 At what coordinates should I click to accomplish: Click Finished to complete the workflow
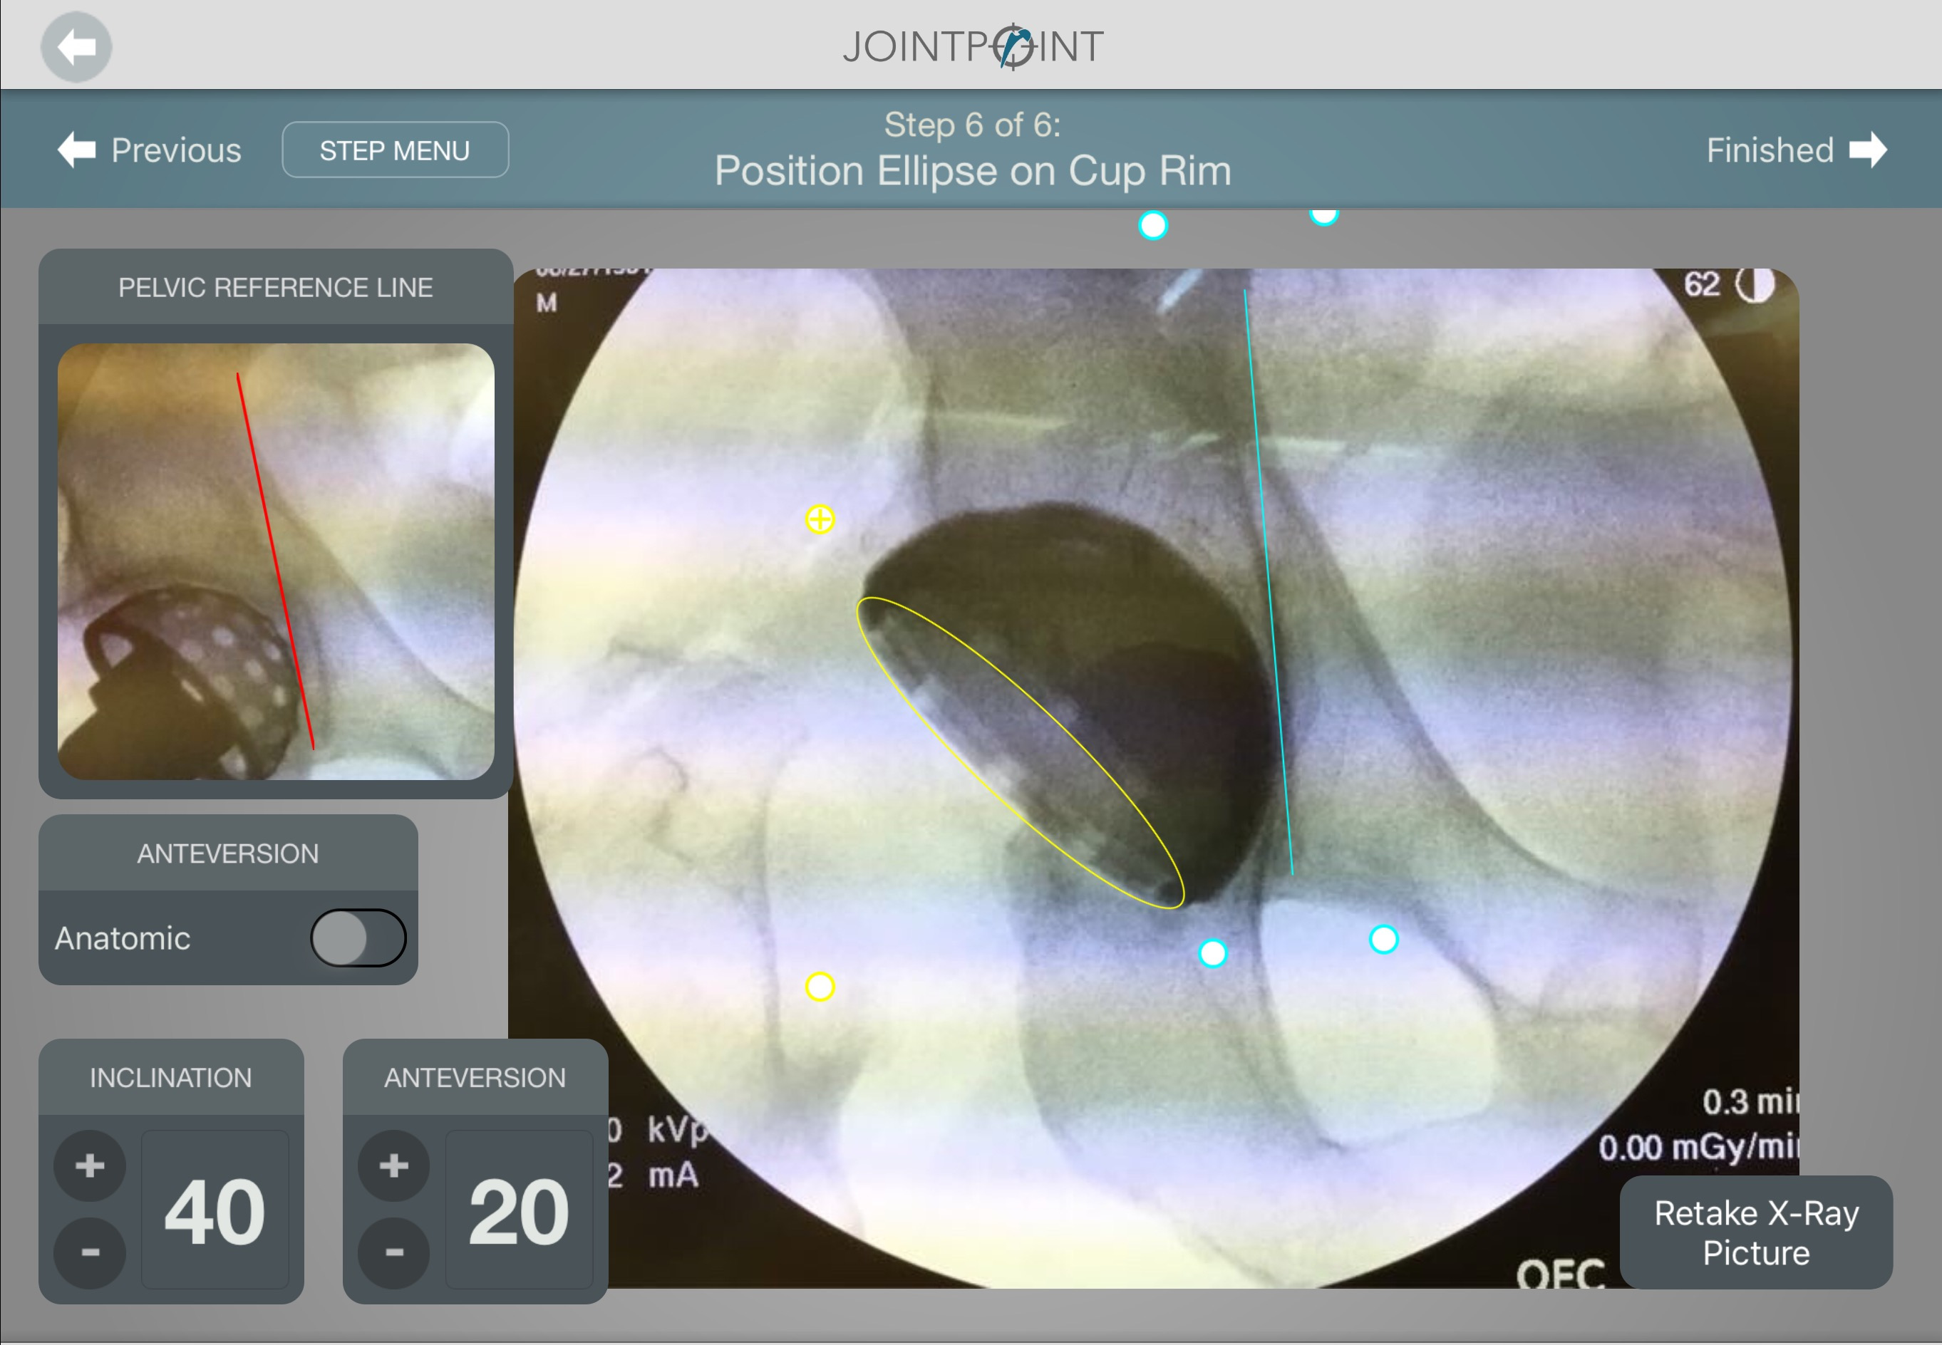[x=1796, y=150]
